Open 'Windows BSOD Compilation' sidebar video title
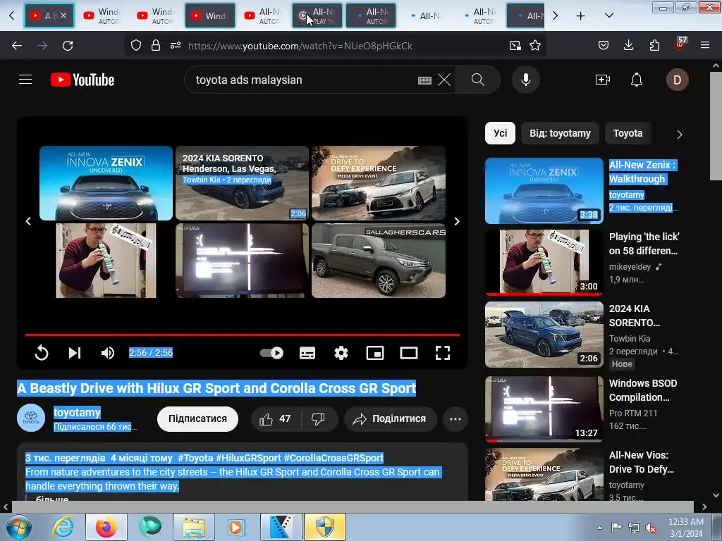The height and width of the screenshot is (541, 722). tap(643, 390)
